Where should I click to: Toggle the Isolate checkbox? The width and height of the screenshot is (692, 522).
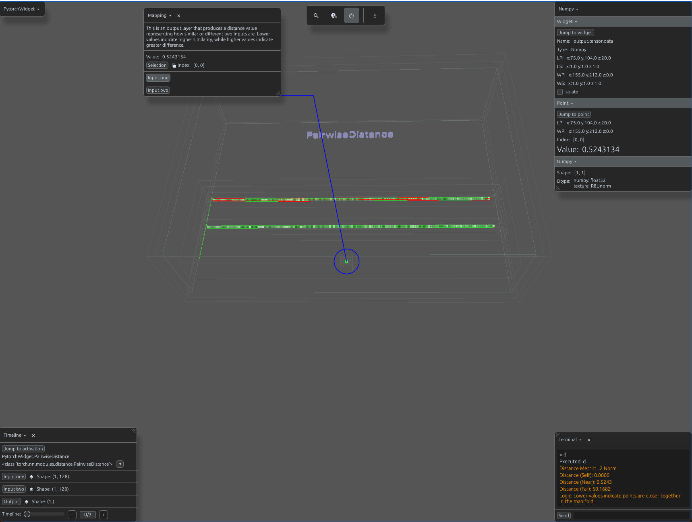(x=560, y=92)
